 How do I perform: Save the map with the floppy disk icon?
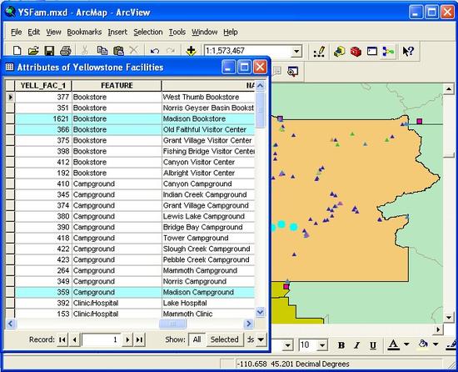49,51
